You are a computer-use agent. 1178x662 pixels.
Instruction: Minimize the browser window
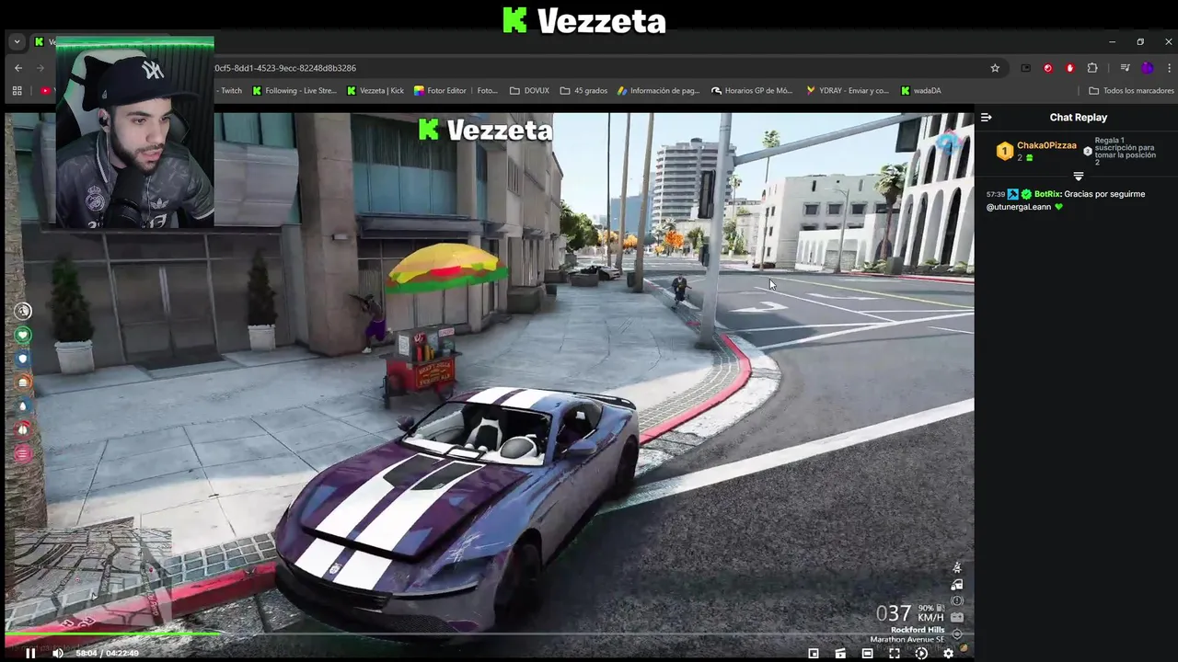1112,41
